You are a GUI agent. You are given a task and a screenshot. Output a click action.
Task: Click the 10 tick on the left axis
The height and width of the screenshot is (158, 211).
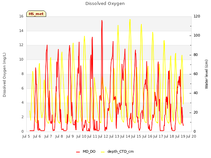click(21, 59)
